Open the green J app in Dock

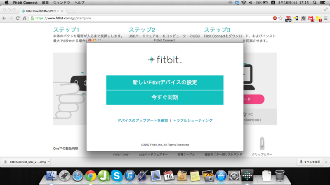click(104, 176)
